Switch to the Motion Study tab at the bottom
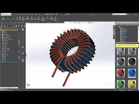 [x=17, y=89]
